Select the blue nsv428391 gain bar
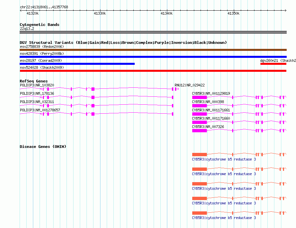Viewport: 296px width, 228px height. tap(153, 57)
